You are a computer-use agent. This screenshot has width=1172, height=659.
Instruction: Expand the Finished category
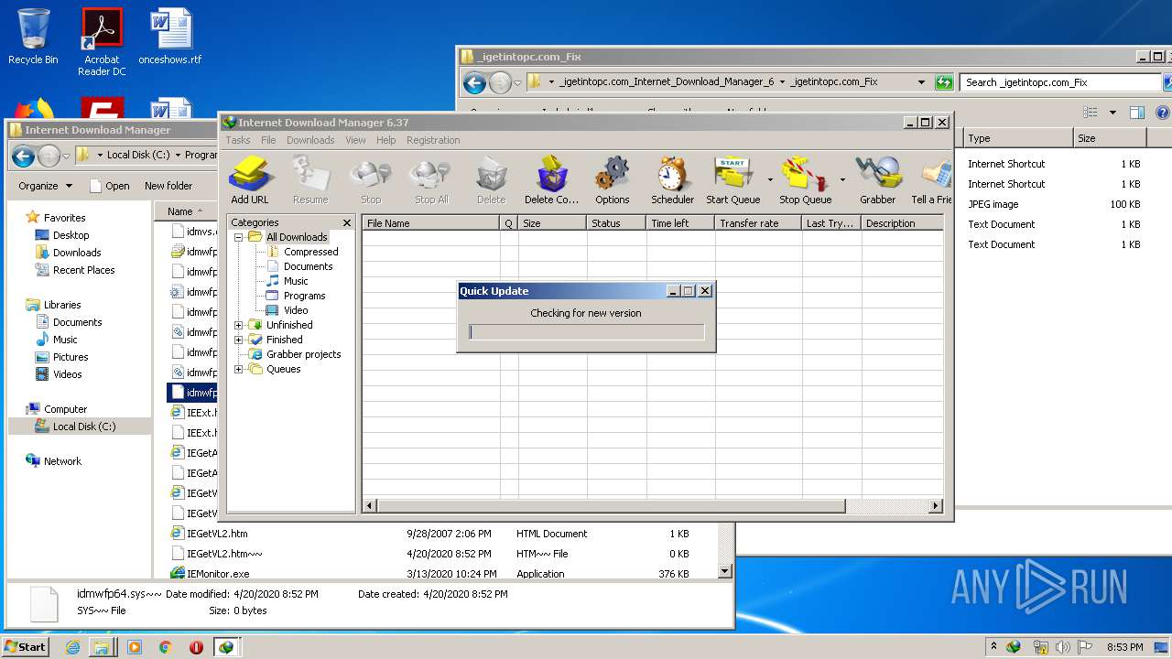(239, 340)
